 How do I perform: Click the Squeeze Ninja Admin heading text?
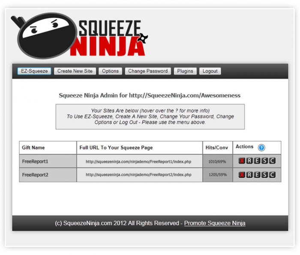(150, 95)
